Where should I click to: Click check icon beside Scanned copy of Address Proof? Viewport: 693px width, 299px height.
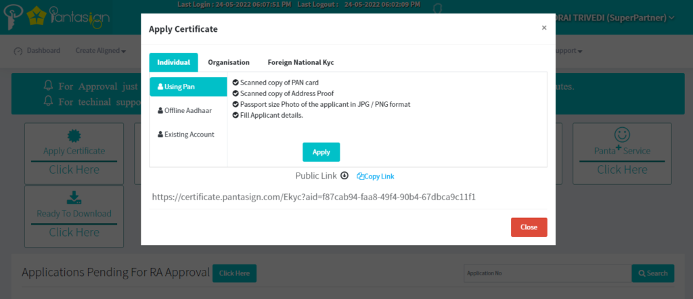pos(236,93)
